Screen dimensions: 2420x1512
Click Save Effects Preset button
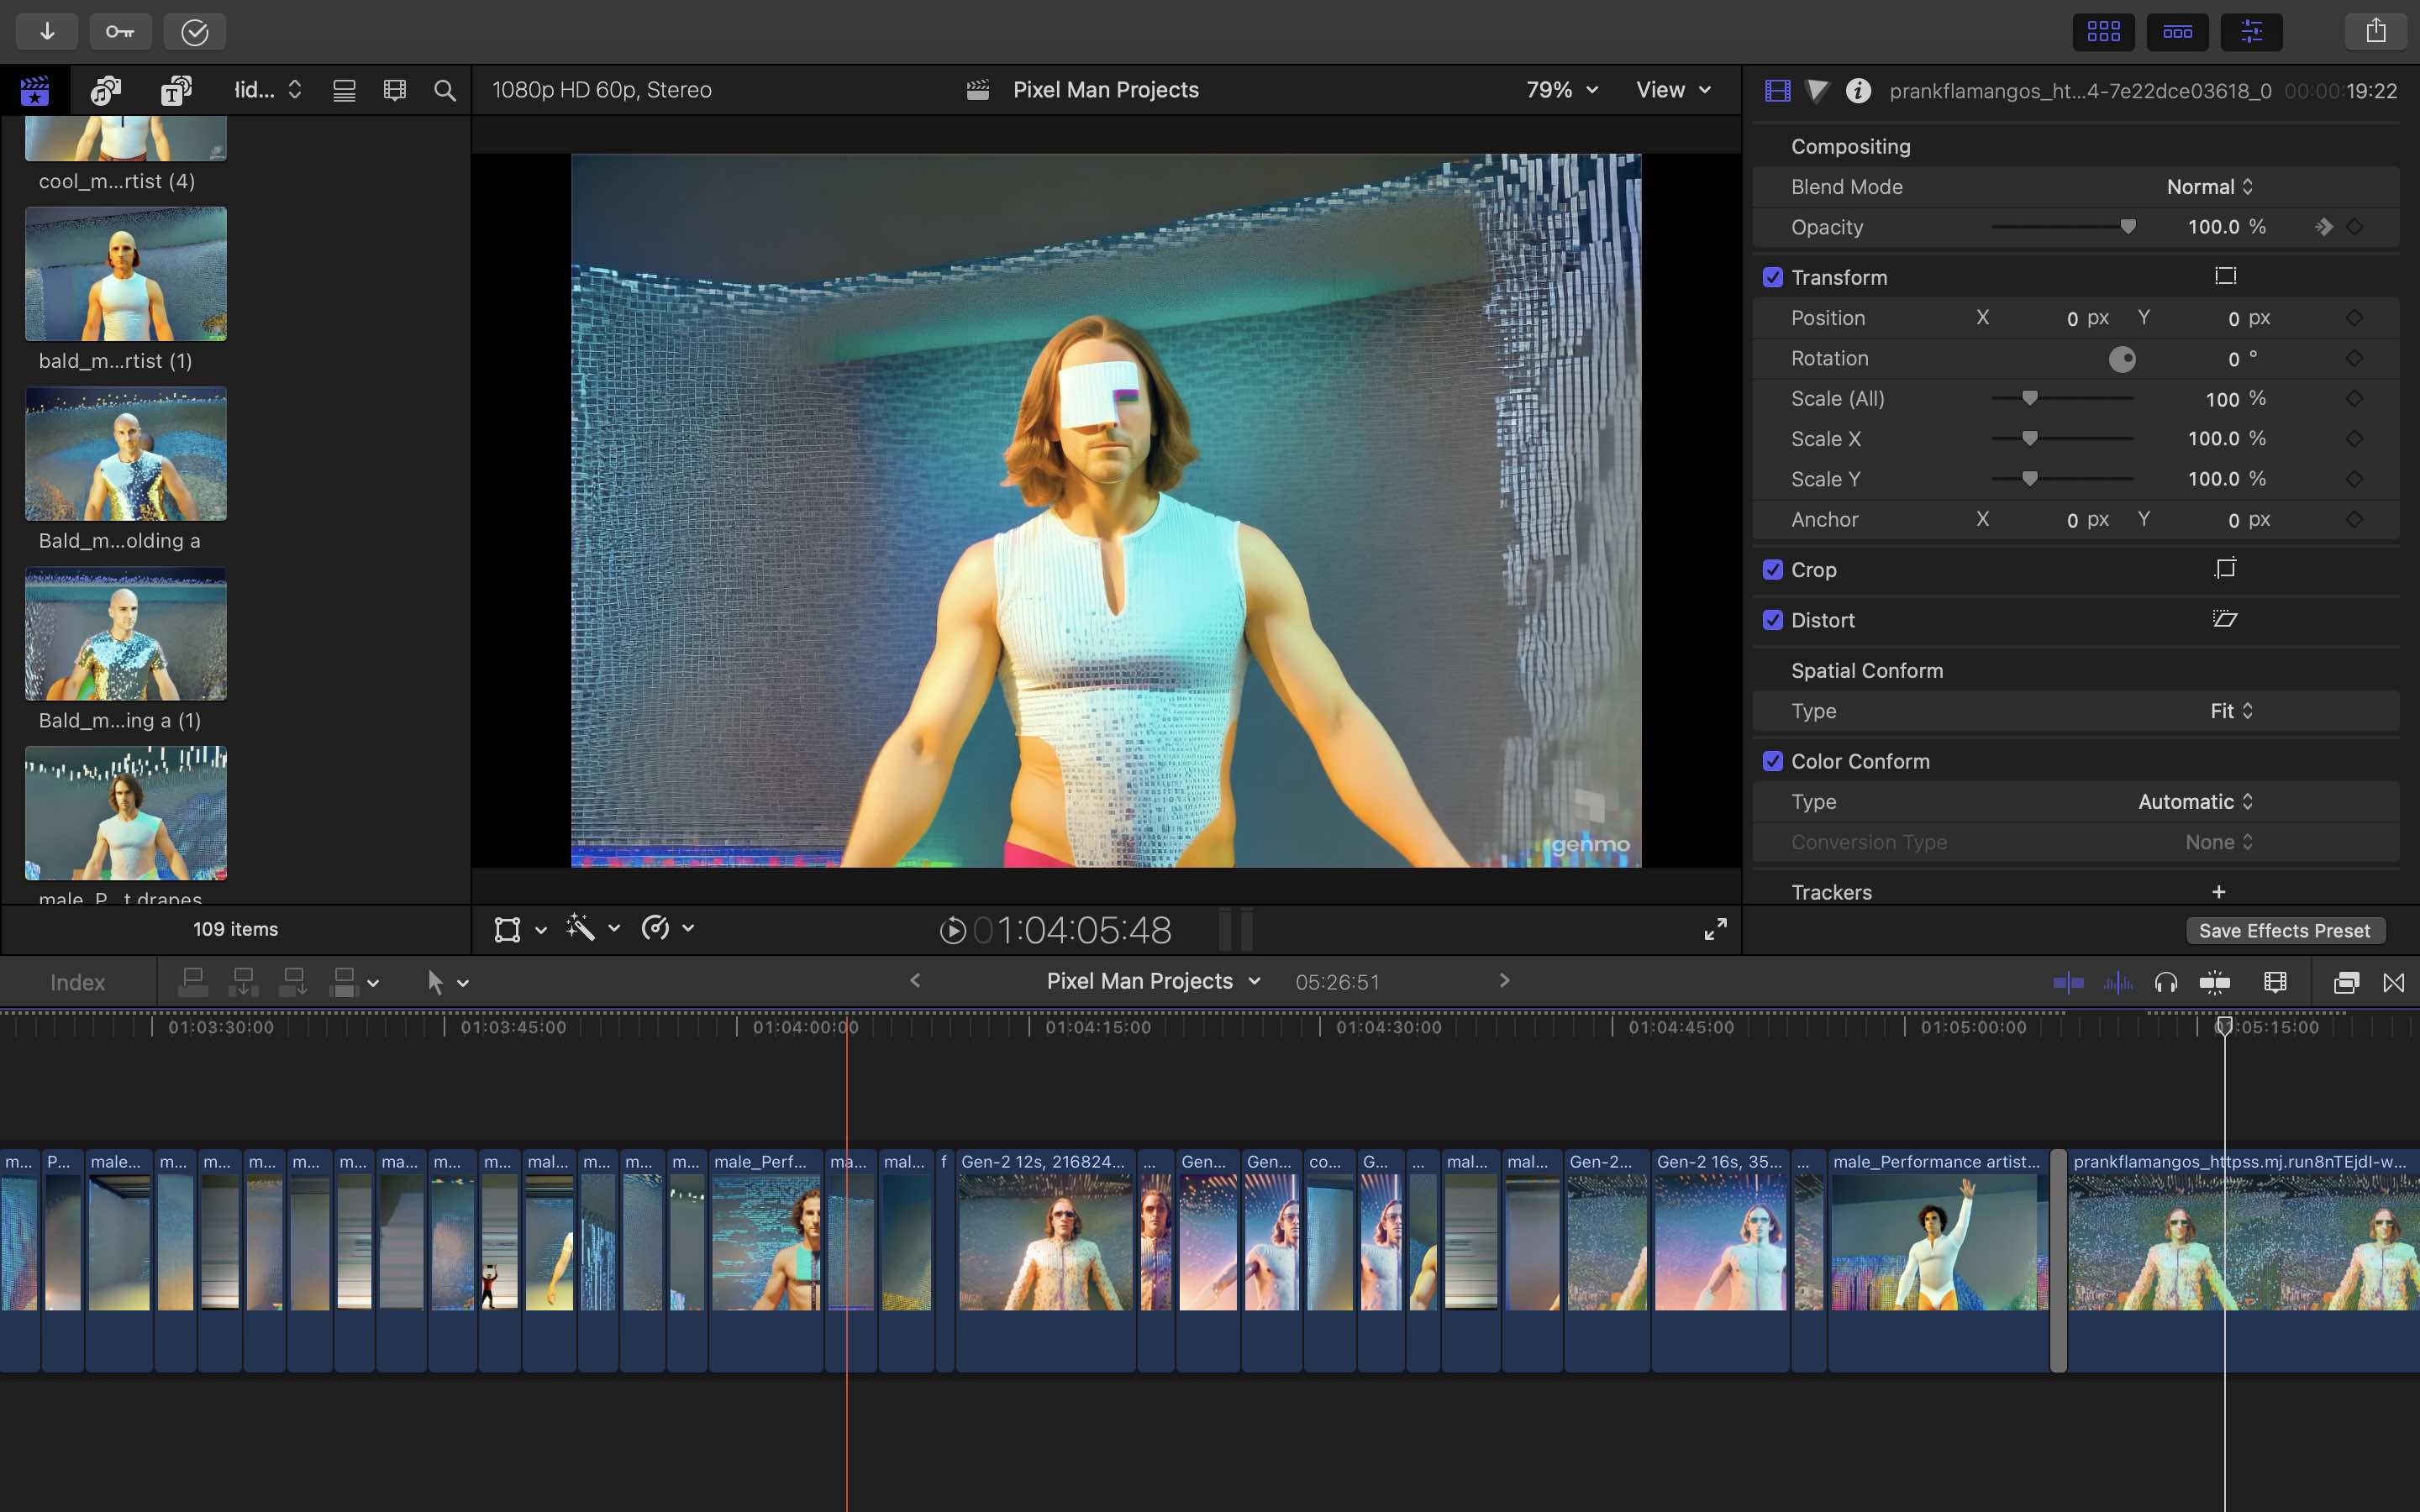pyautogui.click(x=2284, y=931)
